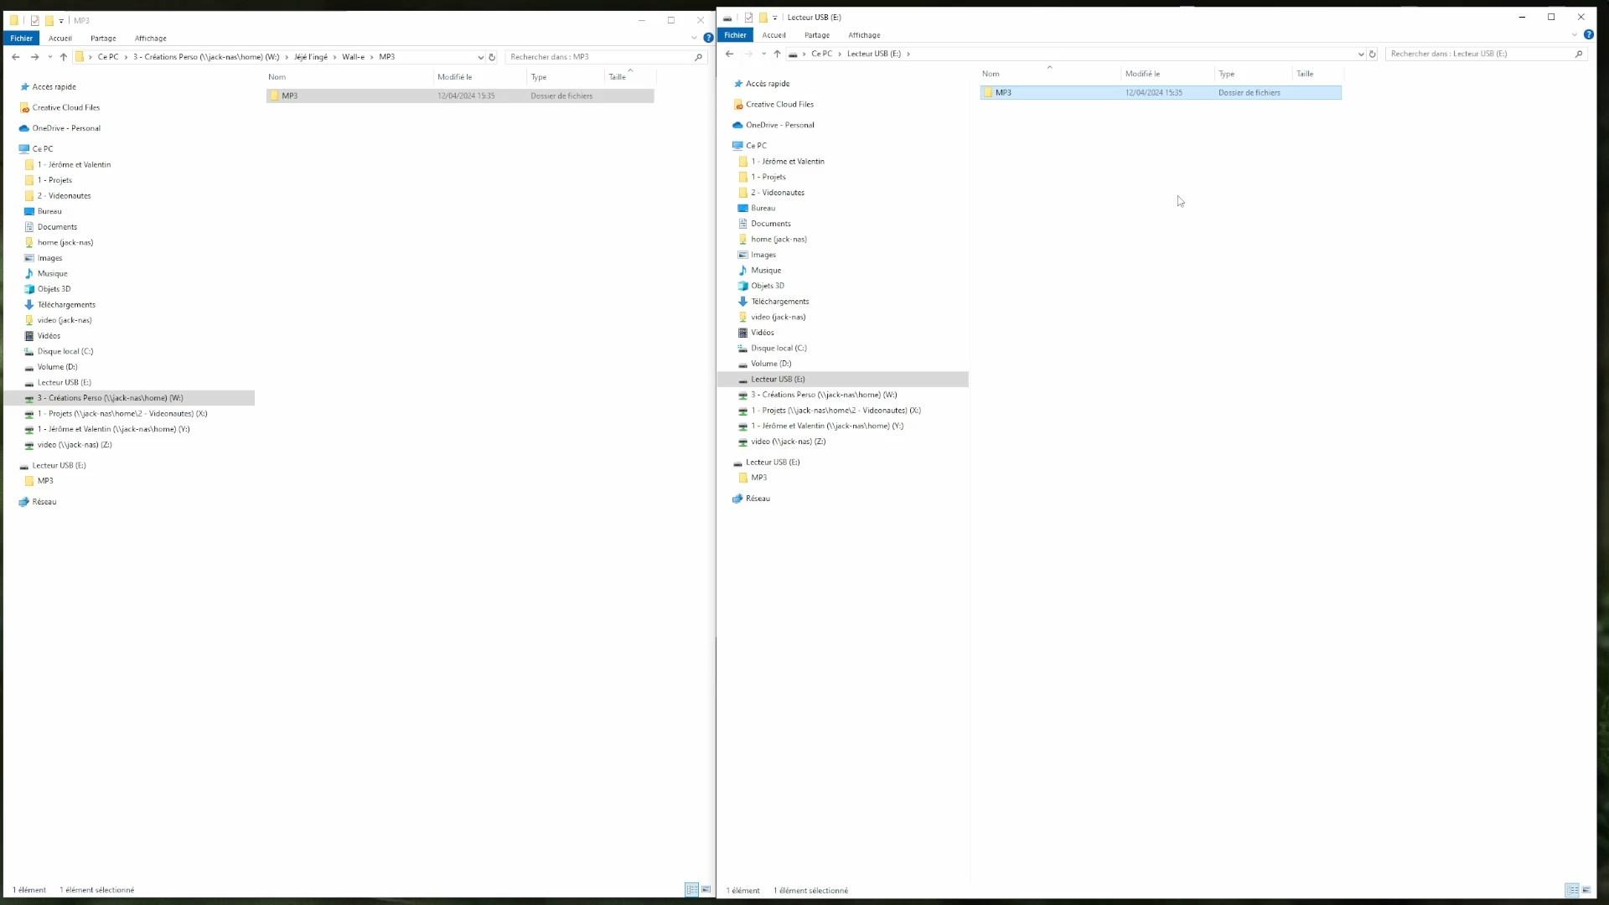Select home (jack-nas) in left pane

(65, 242)
